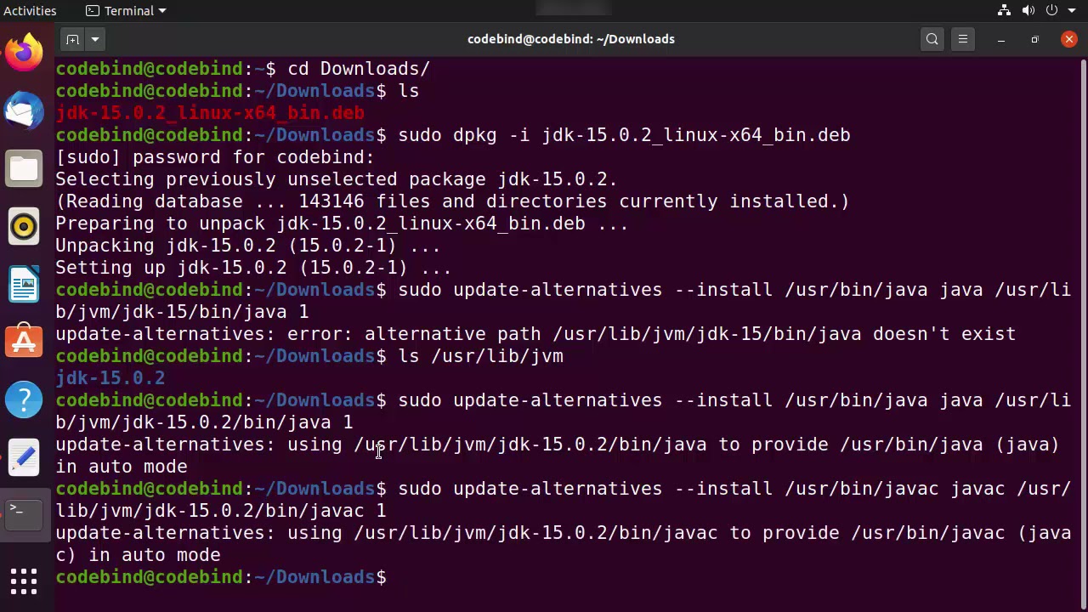Launch Thunderbird mail from dock
Image resolution: width=1088 pixels, height=612 pixels.
pyautogui.click(x=24, y=110)
